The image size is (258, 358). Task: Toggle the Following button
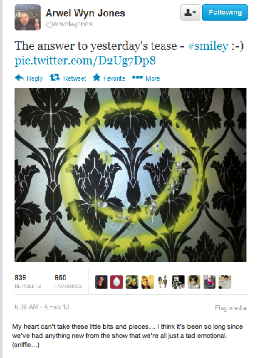(x=225, y=12)
